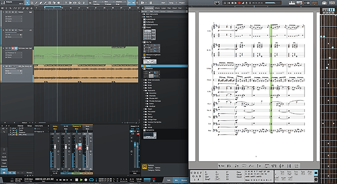Open the Mix view button
337x184 pixels.
(x=176, y=180)
